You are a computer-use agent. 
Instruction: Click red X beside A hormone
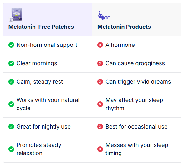100,45
